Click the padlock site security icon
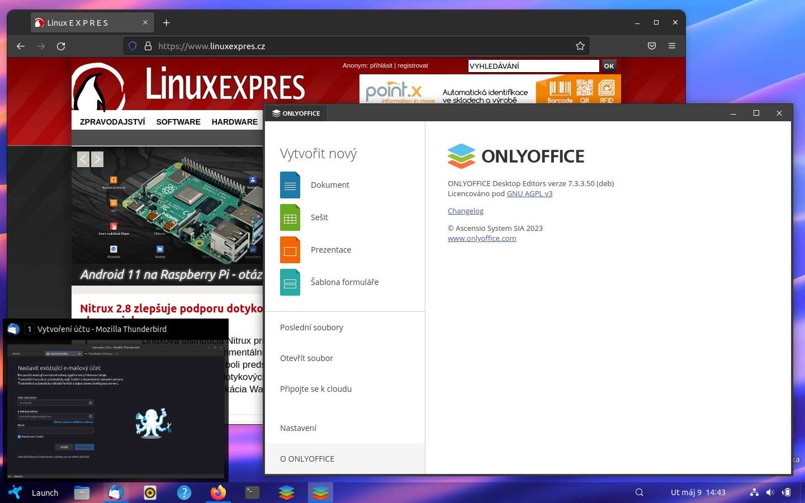Viewport: 805px width, 503px height. click(148, 46)
